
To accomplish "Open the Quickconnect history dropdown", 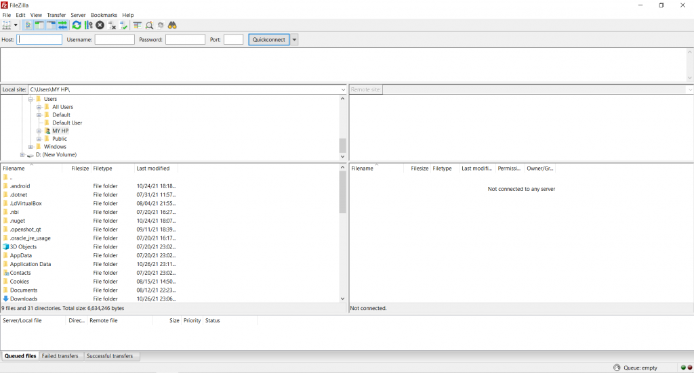I will click(294, 40).
